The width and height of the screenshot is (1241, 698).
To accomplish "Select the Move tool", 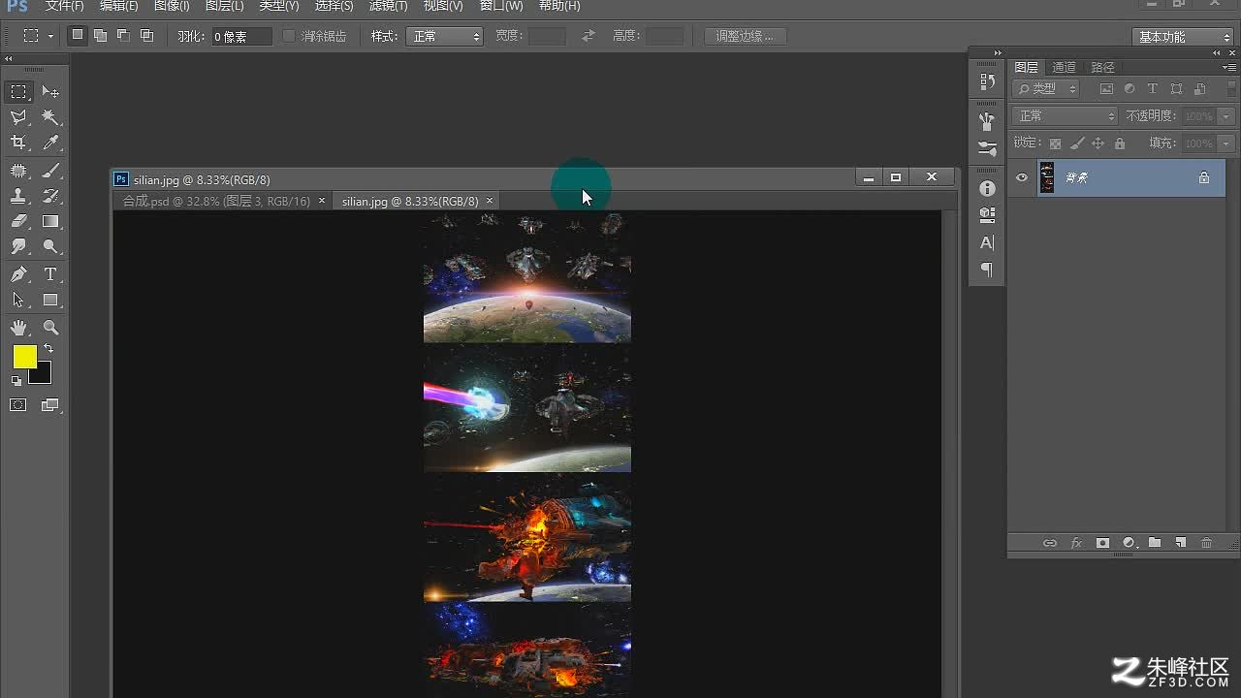I will tap(51, 92).
